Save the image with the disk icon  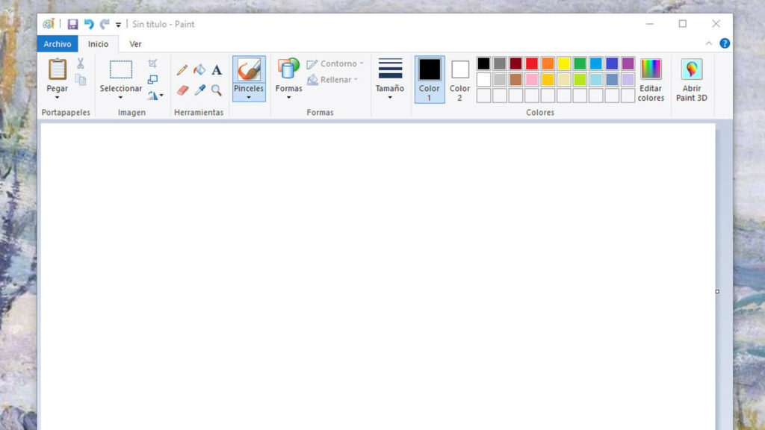tap(72, 23)
